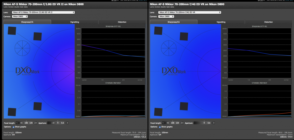The height and width of the screenshot is (140, 294).
Task: Click Sharpness MTF-50 graph in f/4G panel
Action: tap(260, 53)
